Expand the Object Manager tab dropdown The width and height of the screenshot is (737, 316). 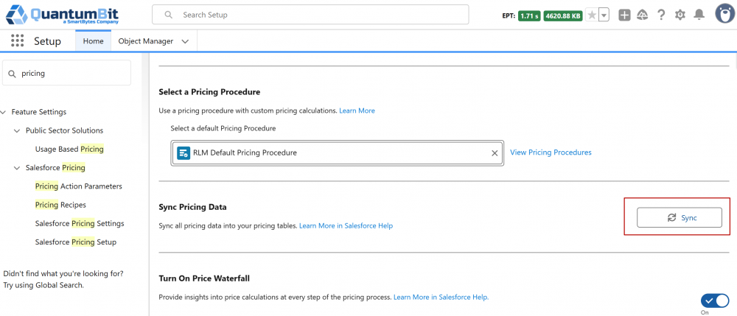(x=185, y=41)
